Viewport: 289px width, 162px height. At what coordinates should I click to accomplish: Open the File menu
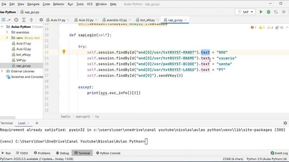tap(4, 4)
